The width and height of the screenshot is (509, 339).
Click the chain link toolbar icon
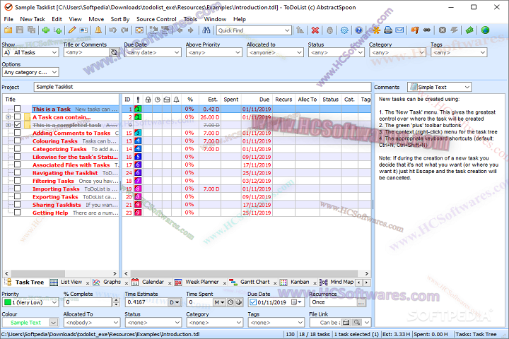point(427,30)
